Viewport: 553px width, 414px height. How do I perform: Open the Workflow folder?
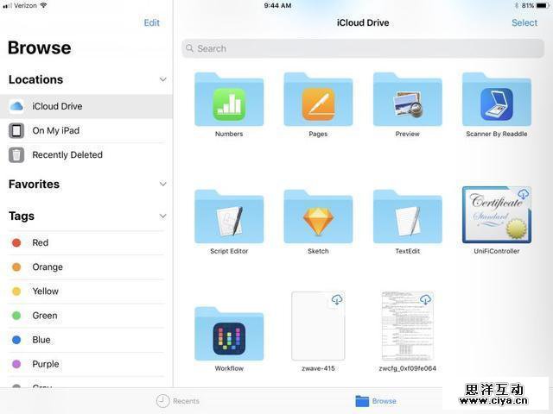229,336
